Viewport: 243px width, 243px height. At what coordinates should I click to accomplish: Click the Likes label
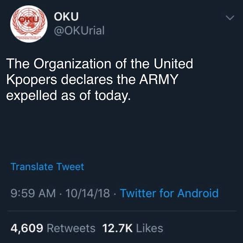(150, 228)
